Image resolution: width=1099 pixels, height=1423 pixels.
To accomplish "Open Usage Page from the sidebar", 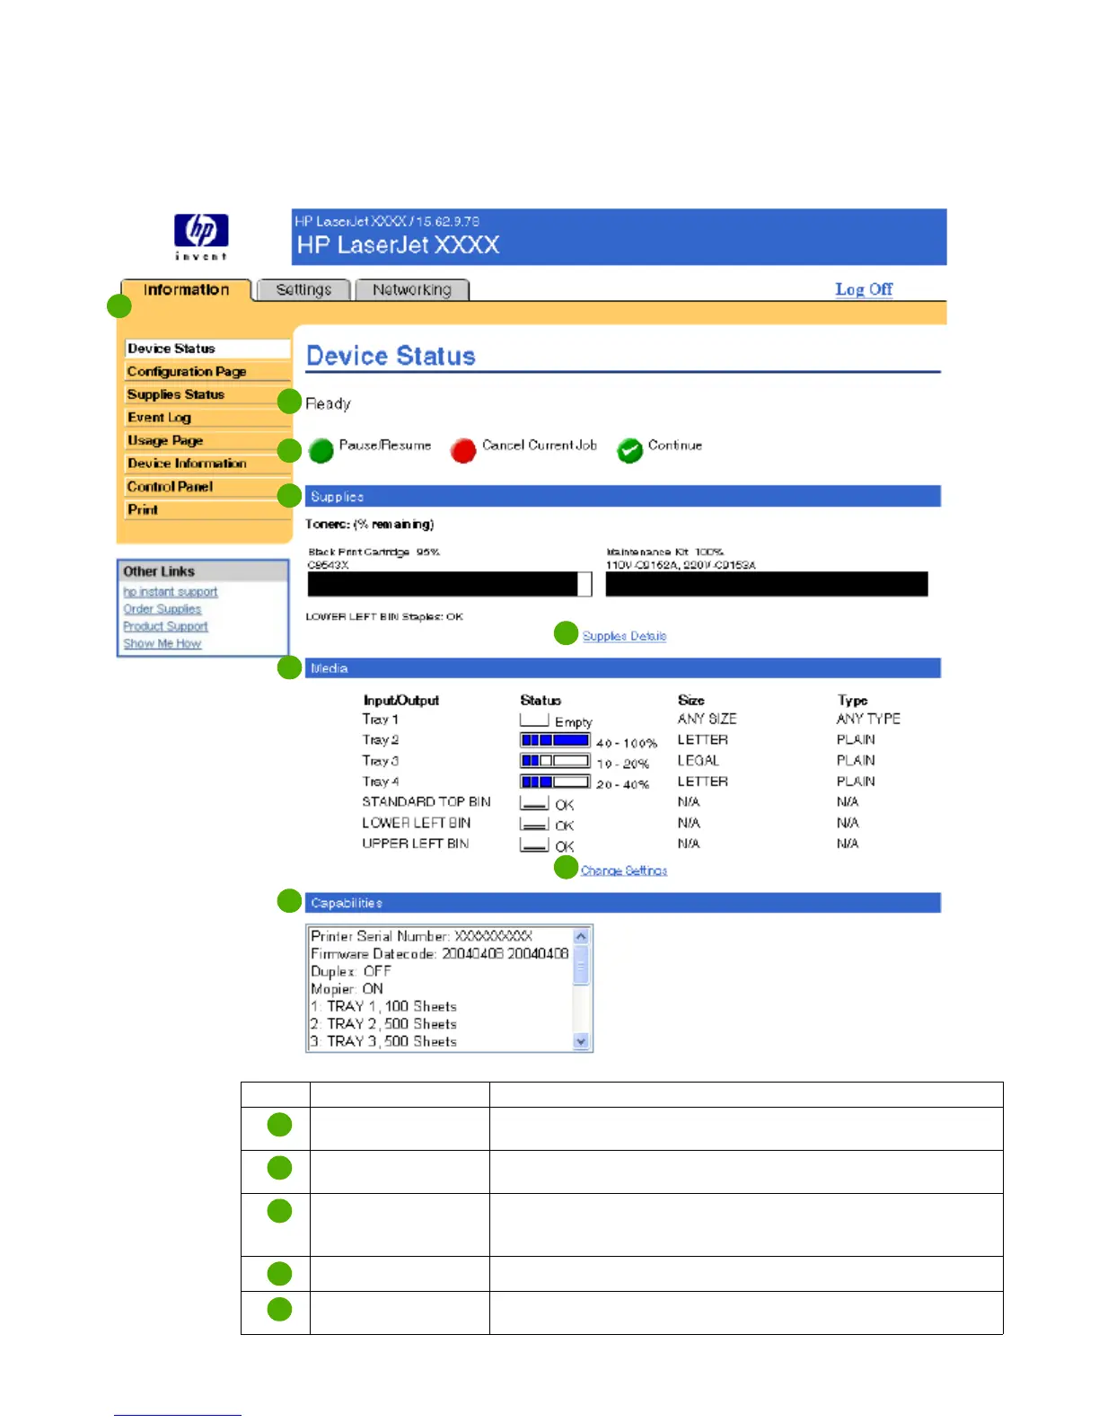I will pyautogui.click(x=207, y=440).
